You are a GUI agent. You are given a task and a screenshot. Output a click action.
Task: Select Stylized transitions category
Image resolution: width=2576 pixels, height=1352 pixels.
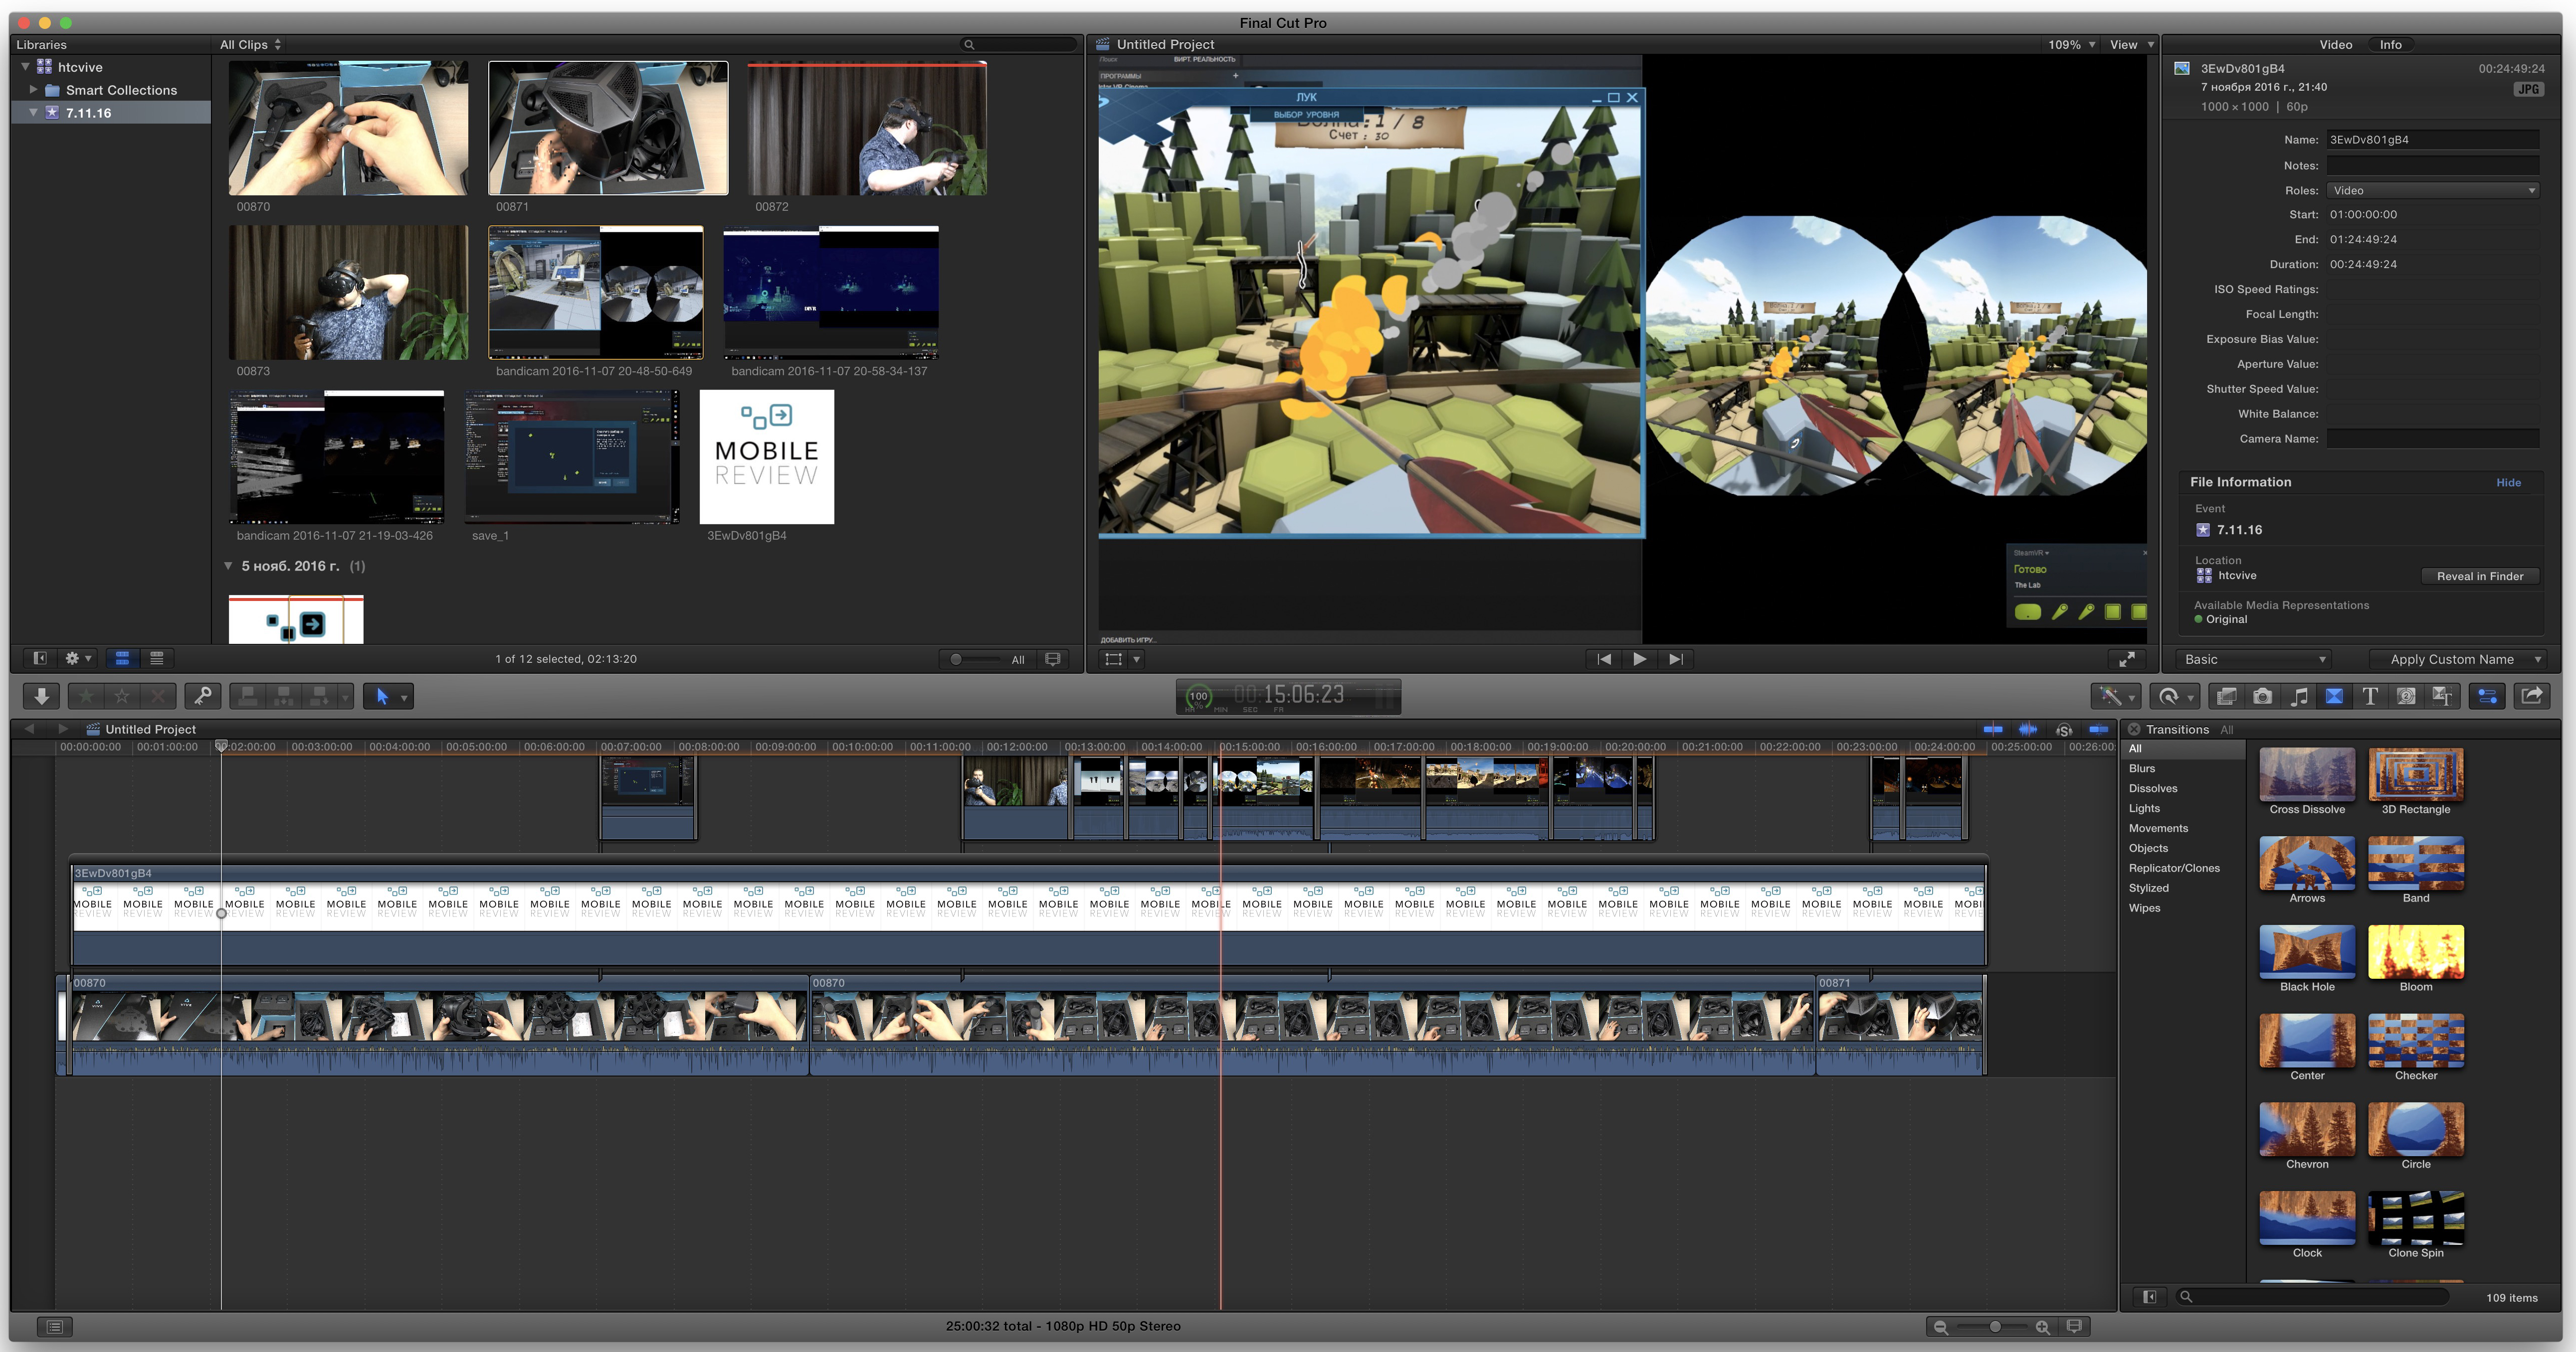(x=2148, y=888)
